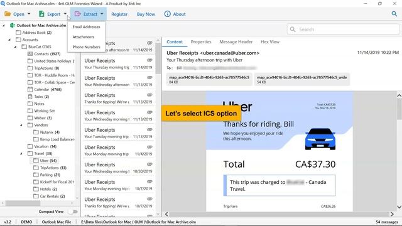
Task: Collapse the Vendors tree node
Action: click(21, 125)
